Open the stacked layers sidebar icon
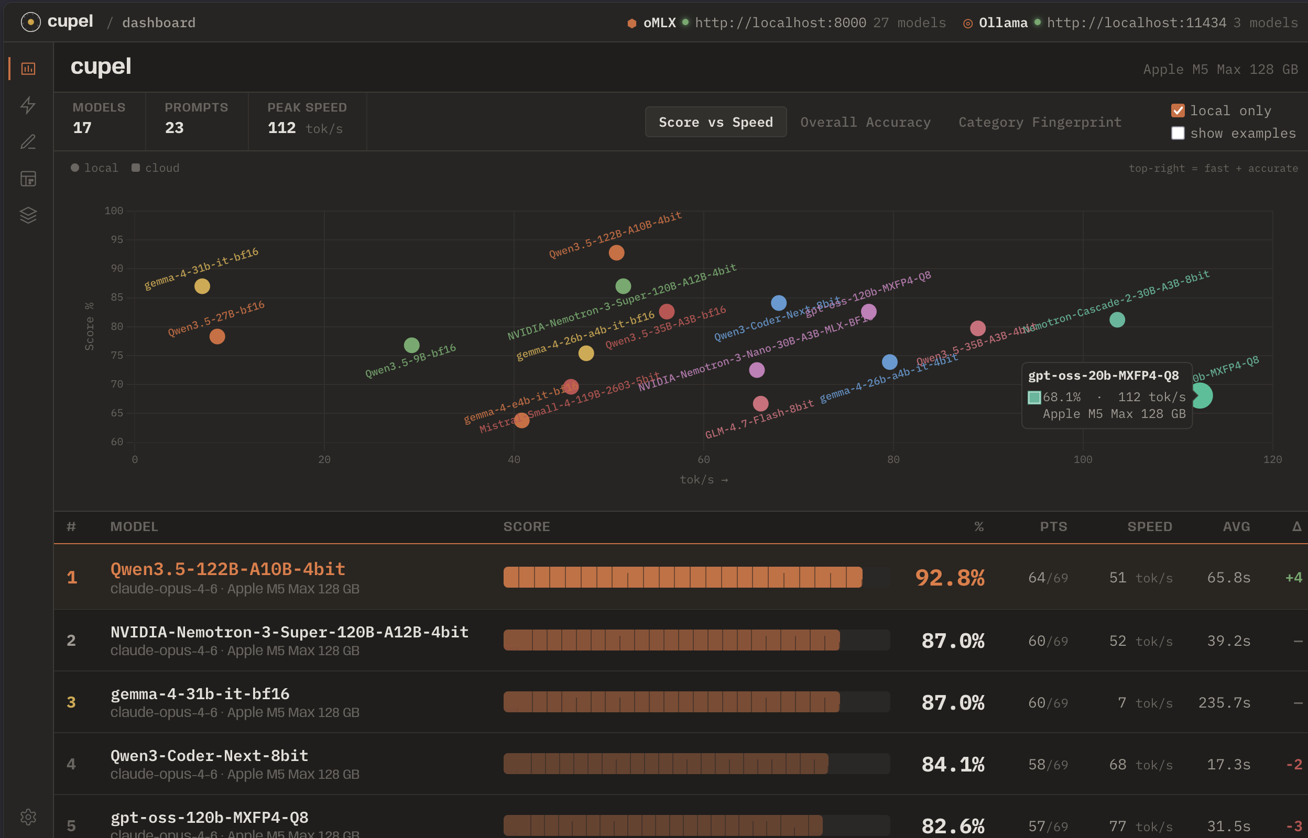1308x838 pixels. (28, 215)
